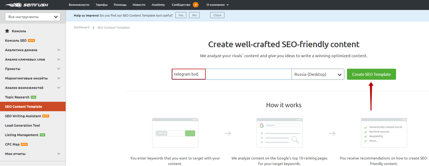Click the home icon next to Консоль
The height and width of the screenshot is (166, 429).
pyautogui.click(x=7, y=31)
